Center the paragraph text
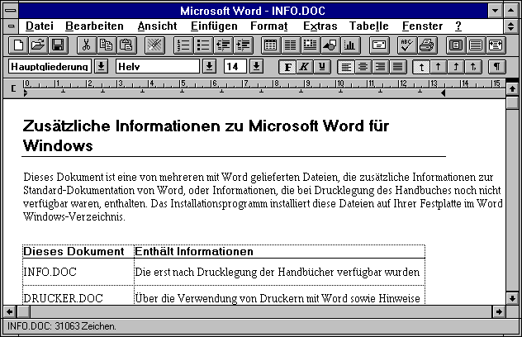Screen dimensions: 522x337 [363, 67]
